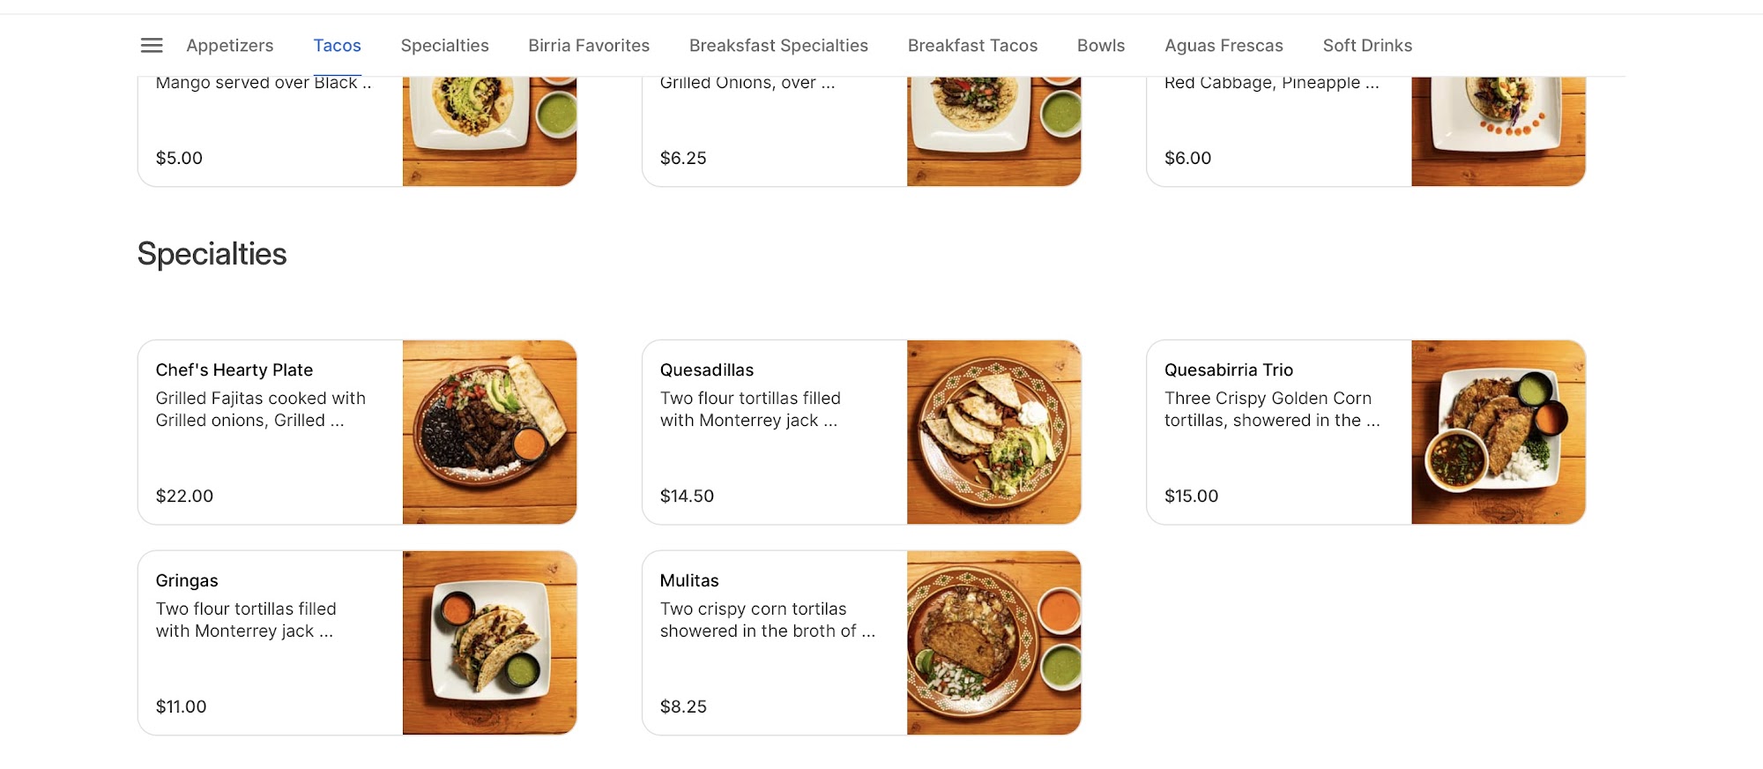Open the Bowls category tab

pos(1101,46)
